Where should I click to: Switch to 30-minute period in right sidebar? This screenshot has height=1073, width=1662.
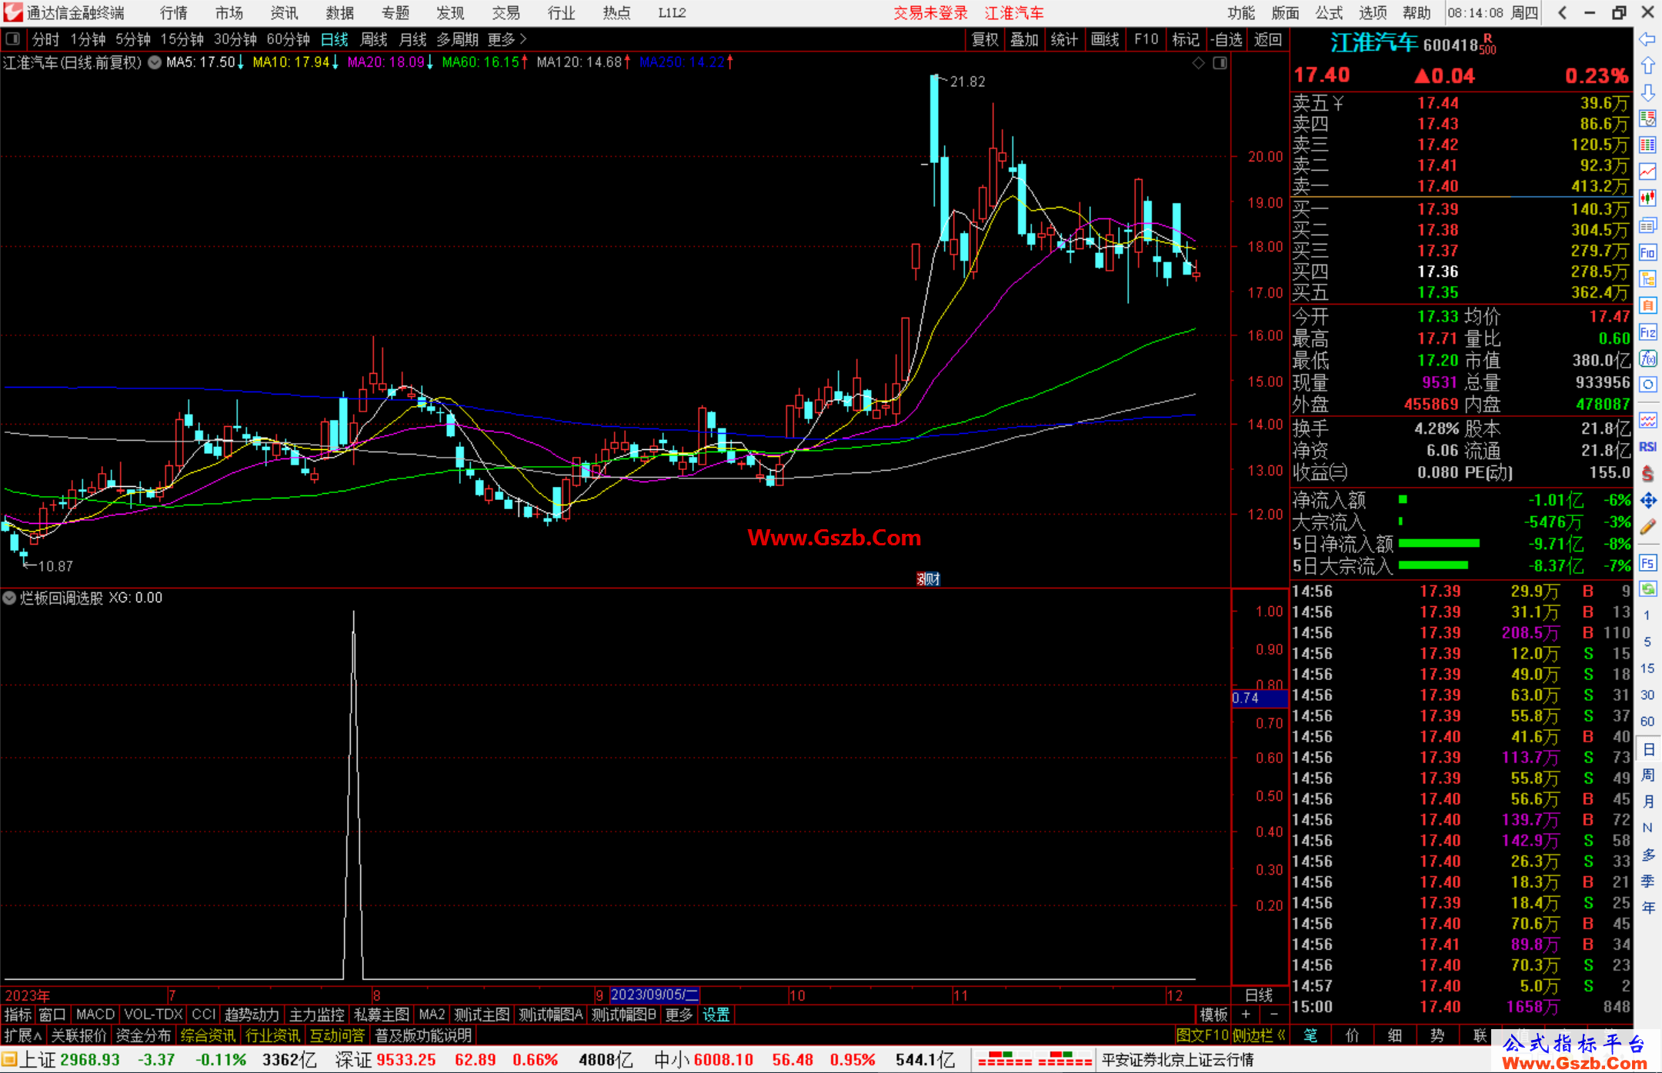(x=1647, y=695)
